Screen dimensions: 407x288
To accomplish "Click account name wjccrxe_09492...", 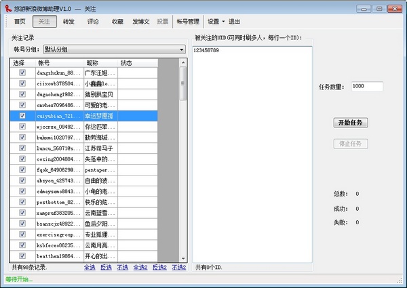I will pyautogui.click(x=60, y=127).
